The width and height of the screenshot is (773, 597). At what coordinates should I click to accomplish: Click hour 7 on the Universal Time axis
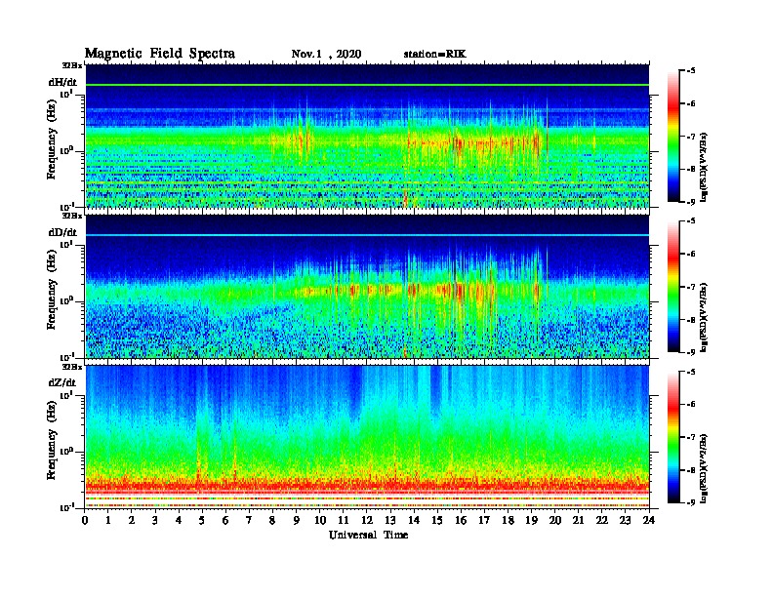coord(250,521)
